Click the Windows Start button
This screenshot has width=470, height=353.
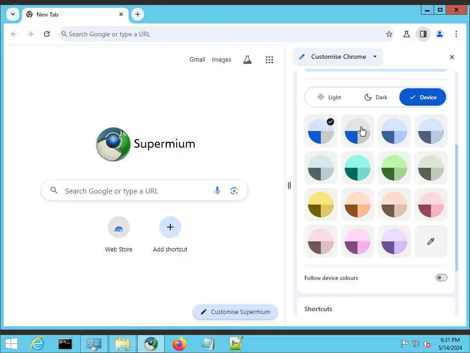point(11,344)
